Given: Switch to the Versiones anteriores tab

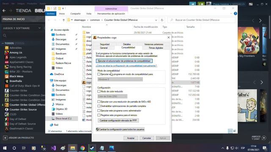Looking at the screenshot, I should [x=154, y=44].
